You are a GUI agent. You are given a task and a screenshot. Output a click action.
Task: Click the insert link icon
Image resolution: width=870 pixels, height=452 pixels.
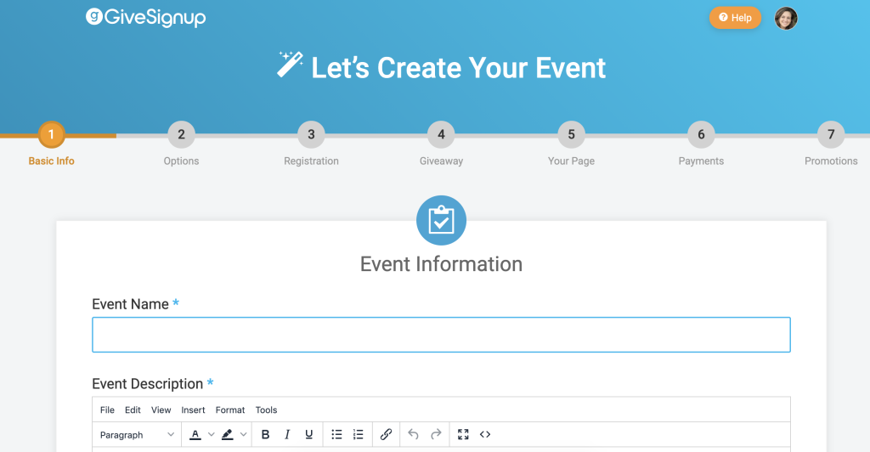386,434
